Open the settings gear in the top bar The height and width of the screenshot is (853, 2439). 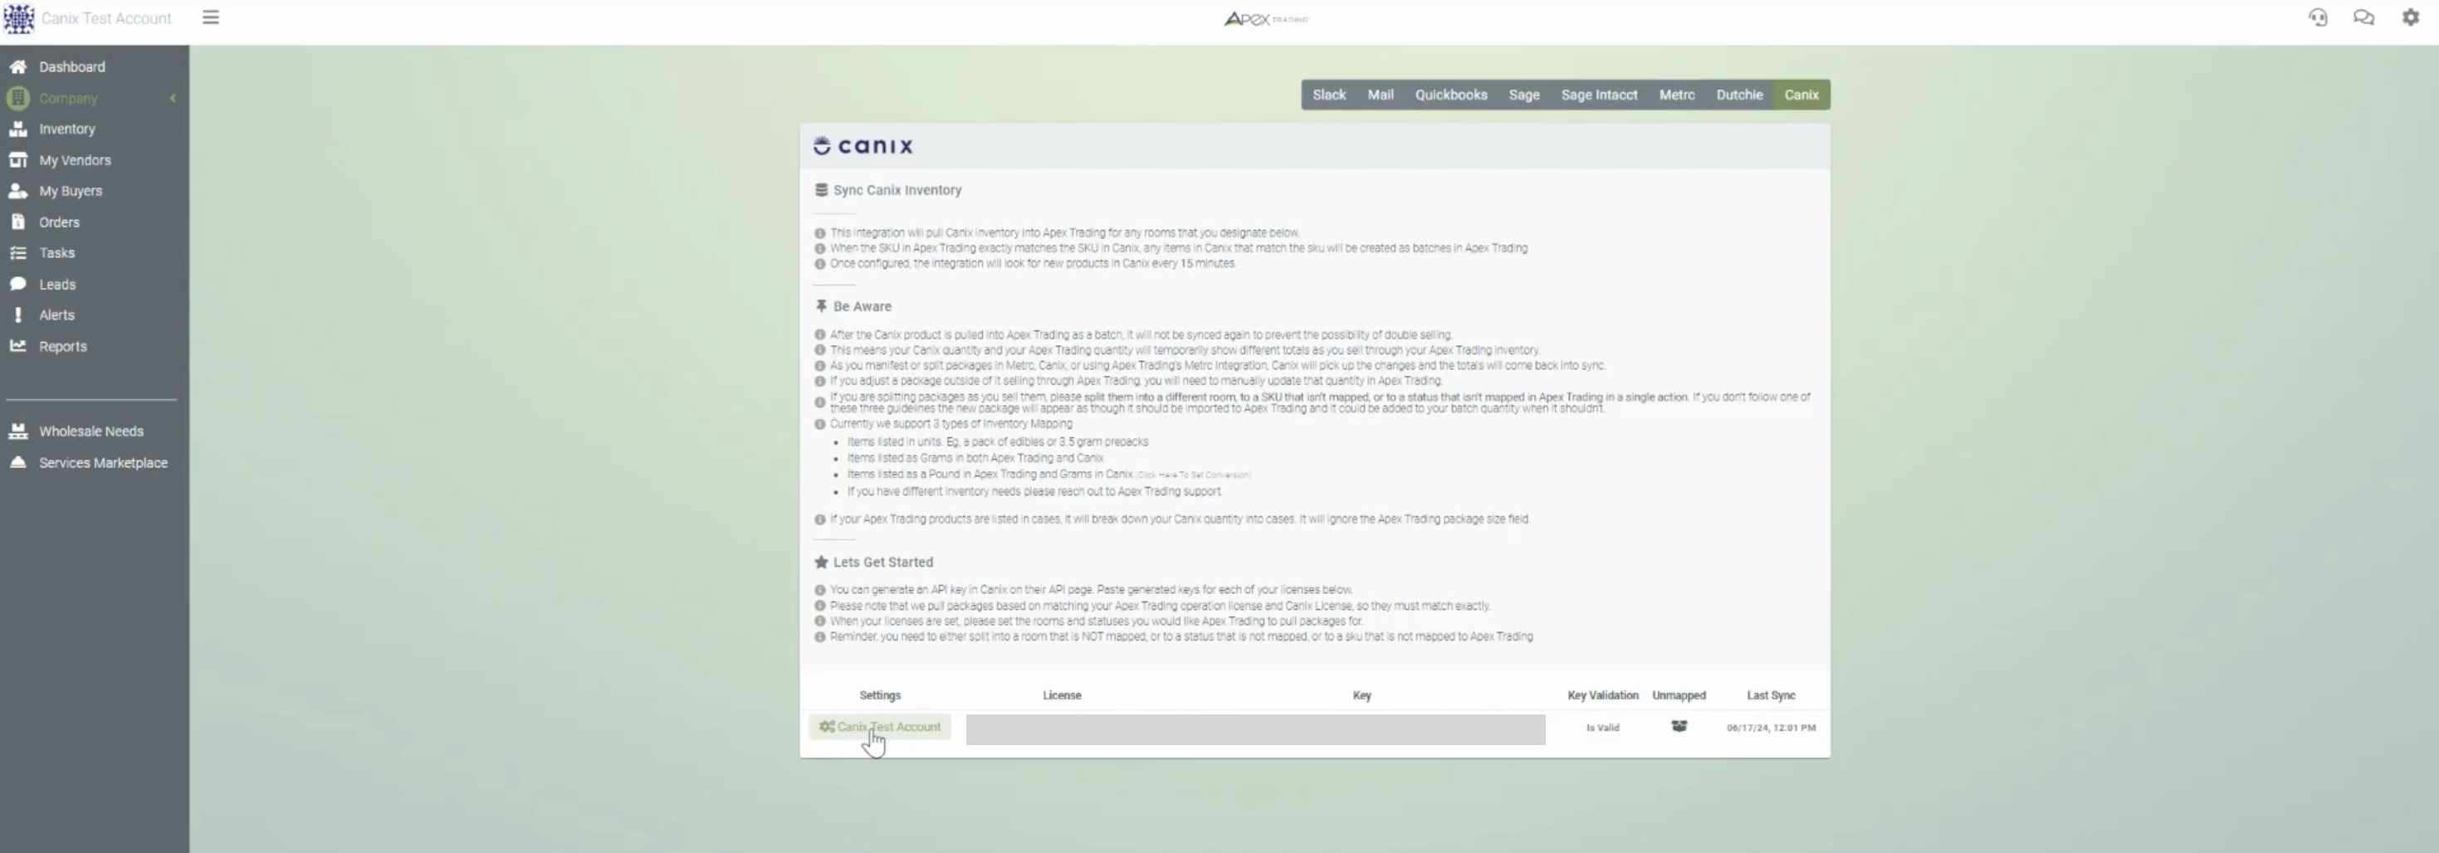coord(2410,17)
